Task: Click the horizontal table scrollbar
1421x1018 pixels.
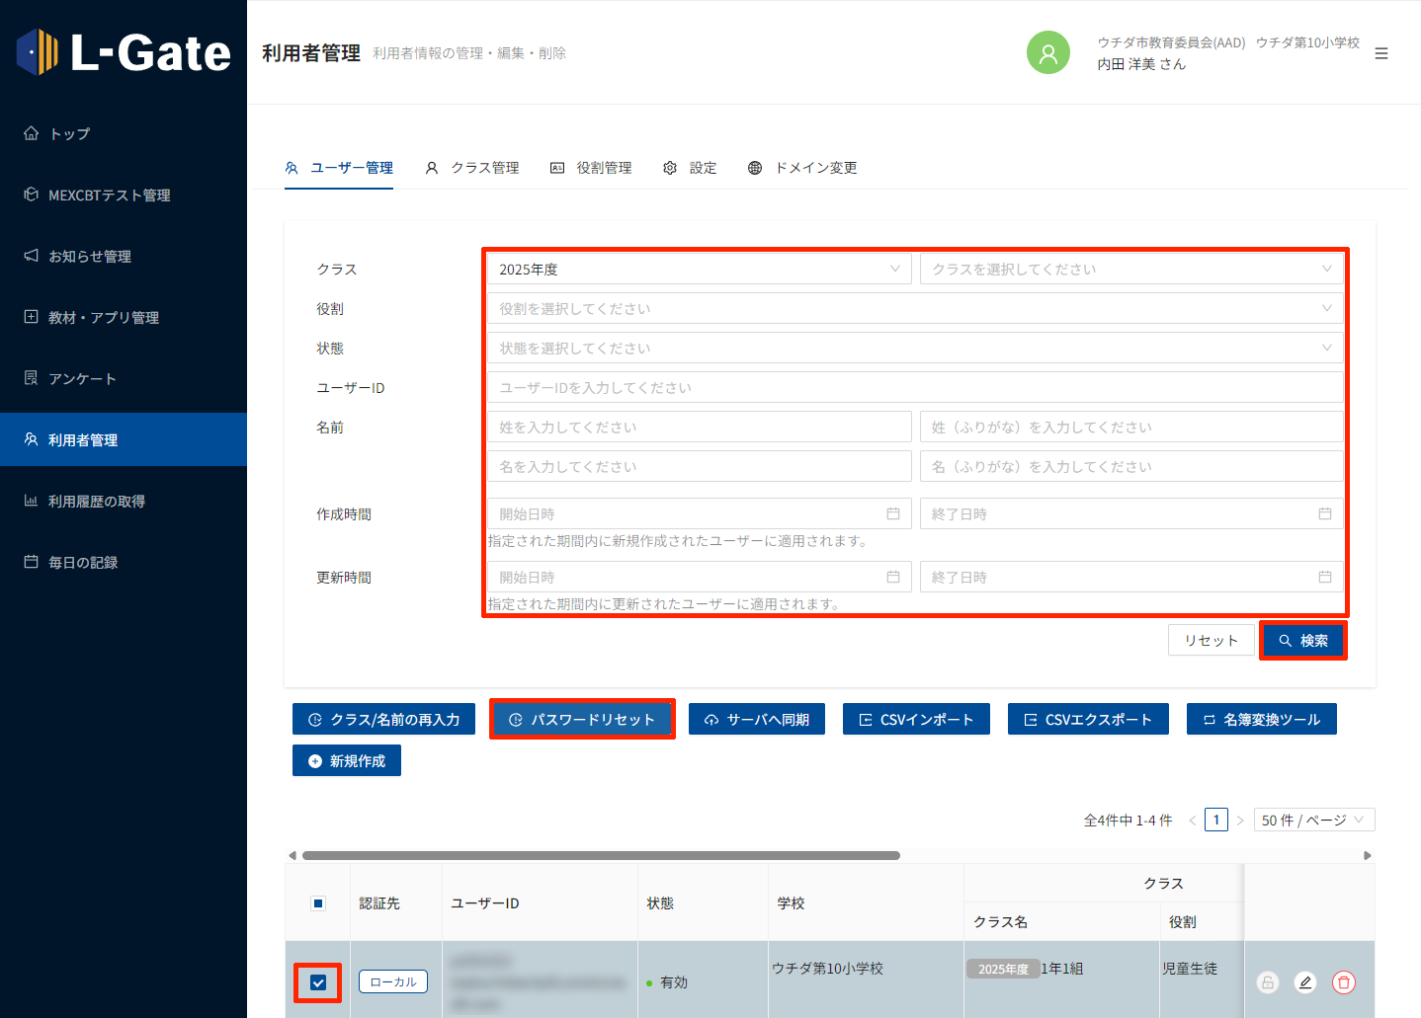Action: [601, 855]
